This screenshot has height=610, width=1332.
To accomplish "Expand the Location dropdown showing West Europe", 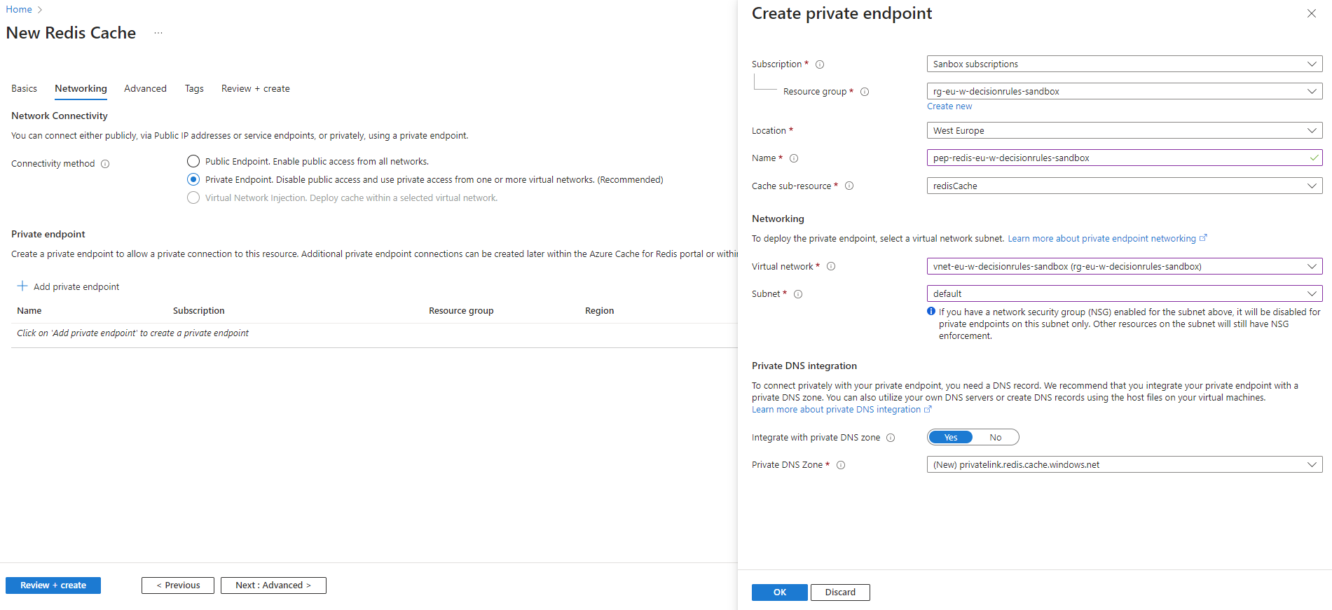I will pos(1124,131).
